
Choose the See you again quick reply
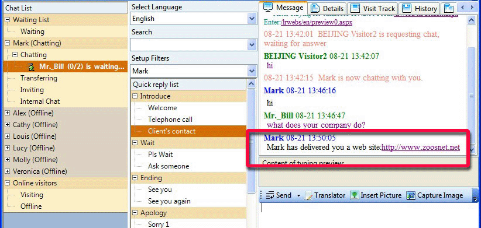[x=169, y=201]
